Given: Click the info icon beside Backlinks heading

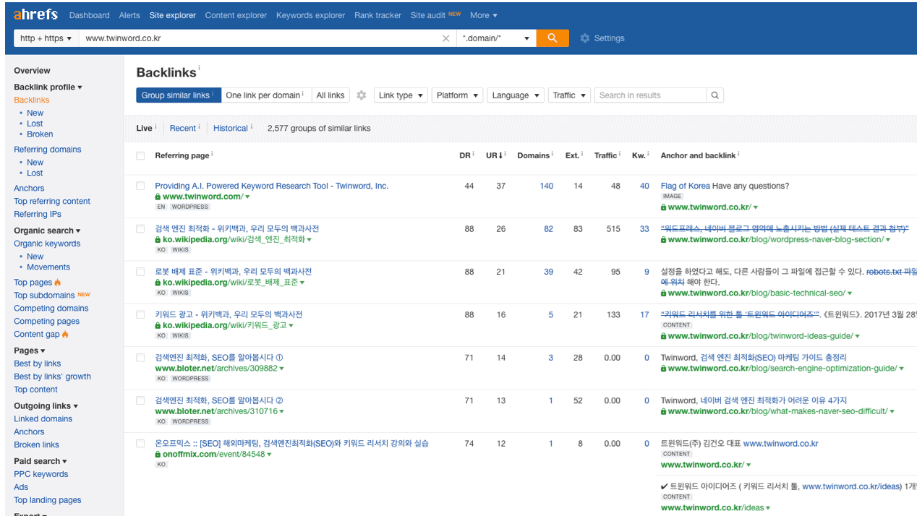Looking at the screenshot, I should tap(199, 69).
